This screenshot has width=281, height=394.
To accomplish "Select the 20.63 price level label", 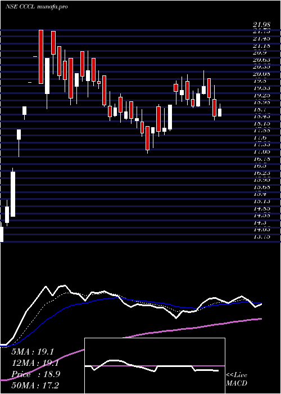I will (x=261, y=60).
